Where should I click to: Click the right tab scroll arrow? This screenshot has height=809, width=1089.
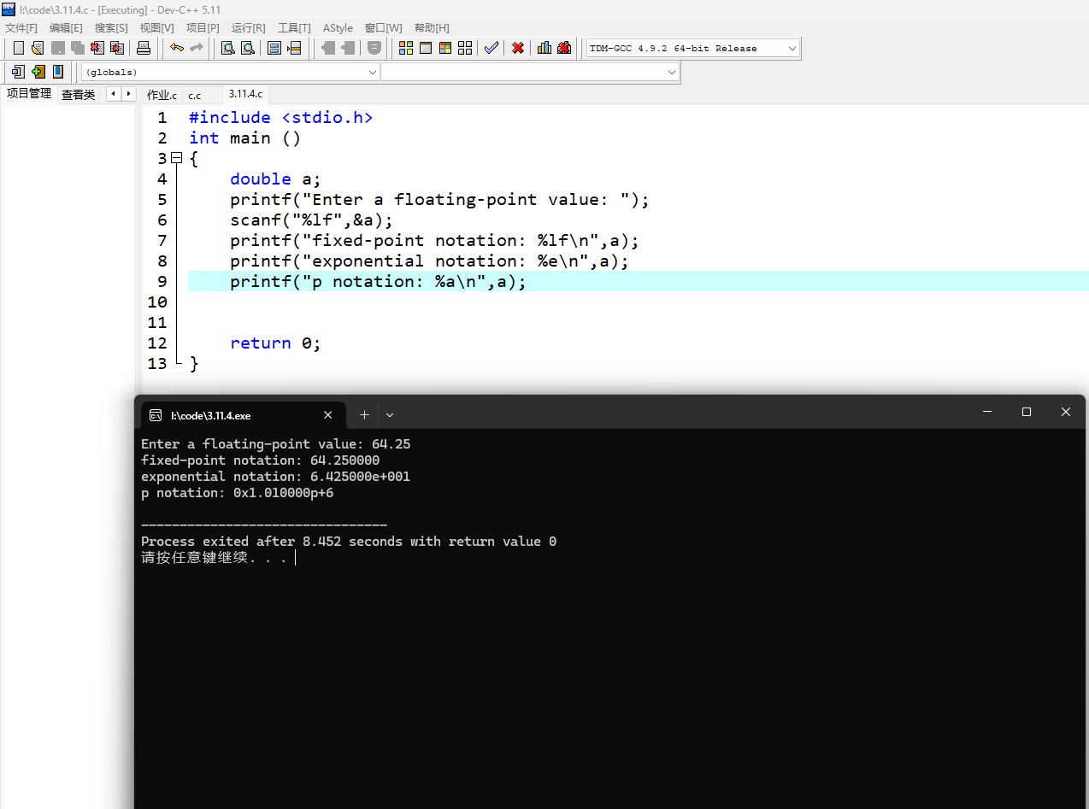tap(128, 94)
